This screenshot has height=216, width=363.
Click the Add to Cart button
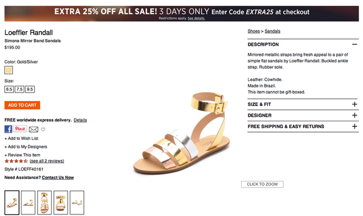coord(22,105)
